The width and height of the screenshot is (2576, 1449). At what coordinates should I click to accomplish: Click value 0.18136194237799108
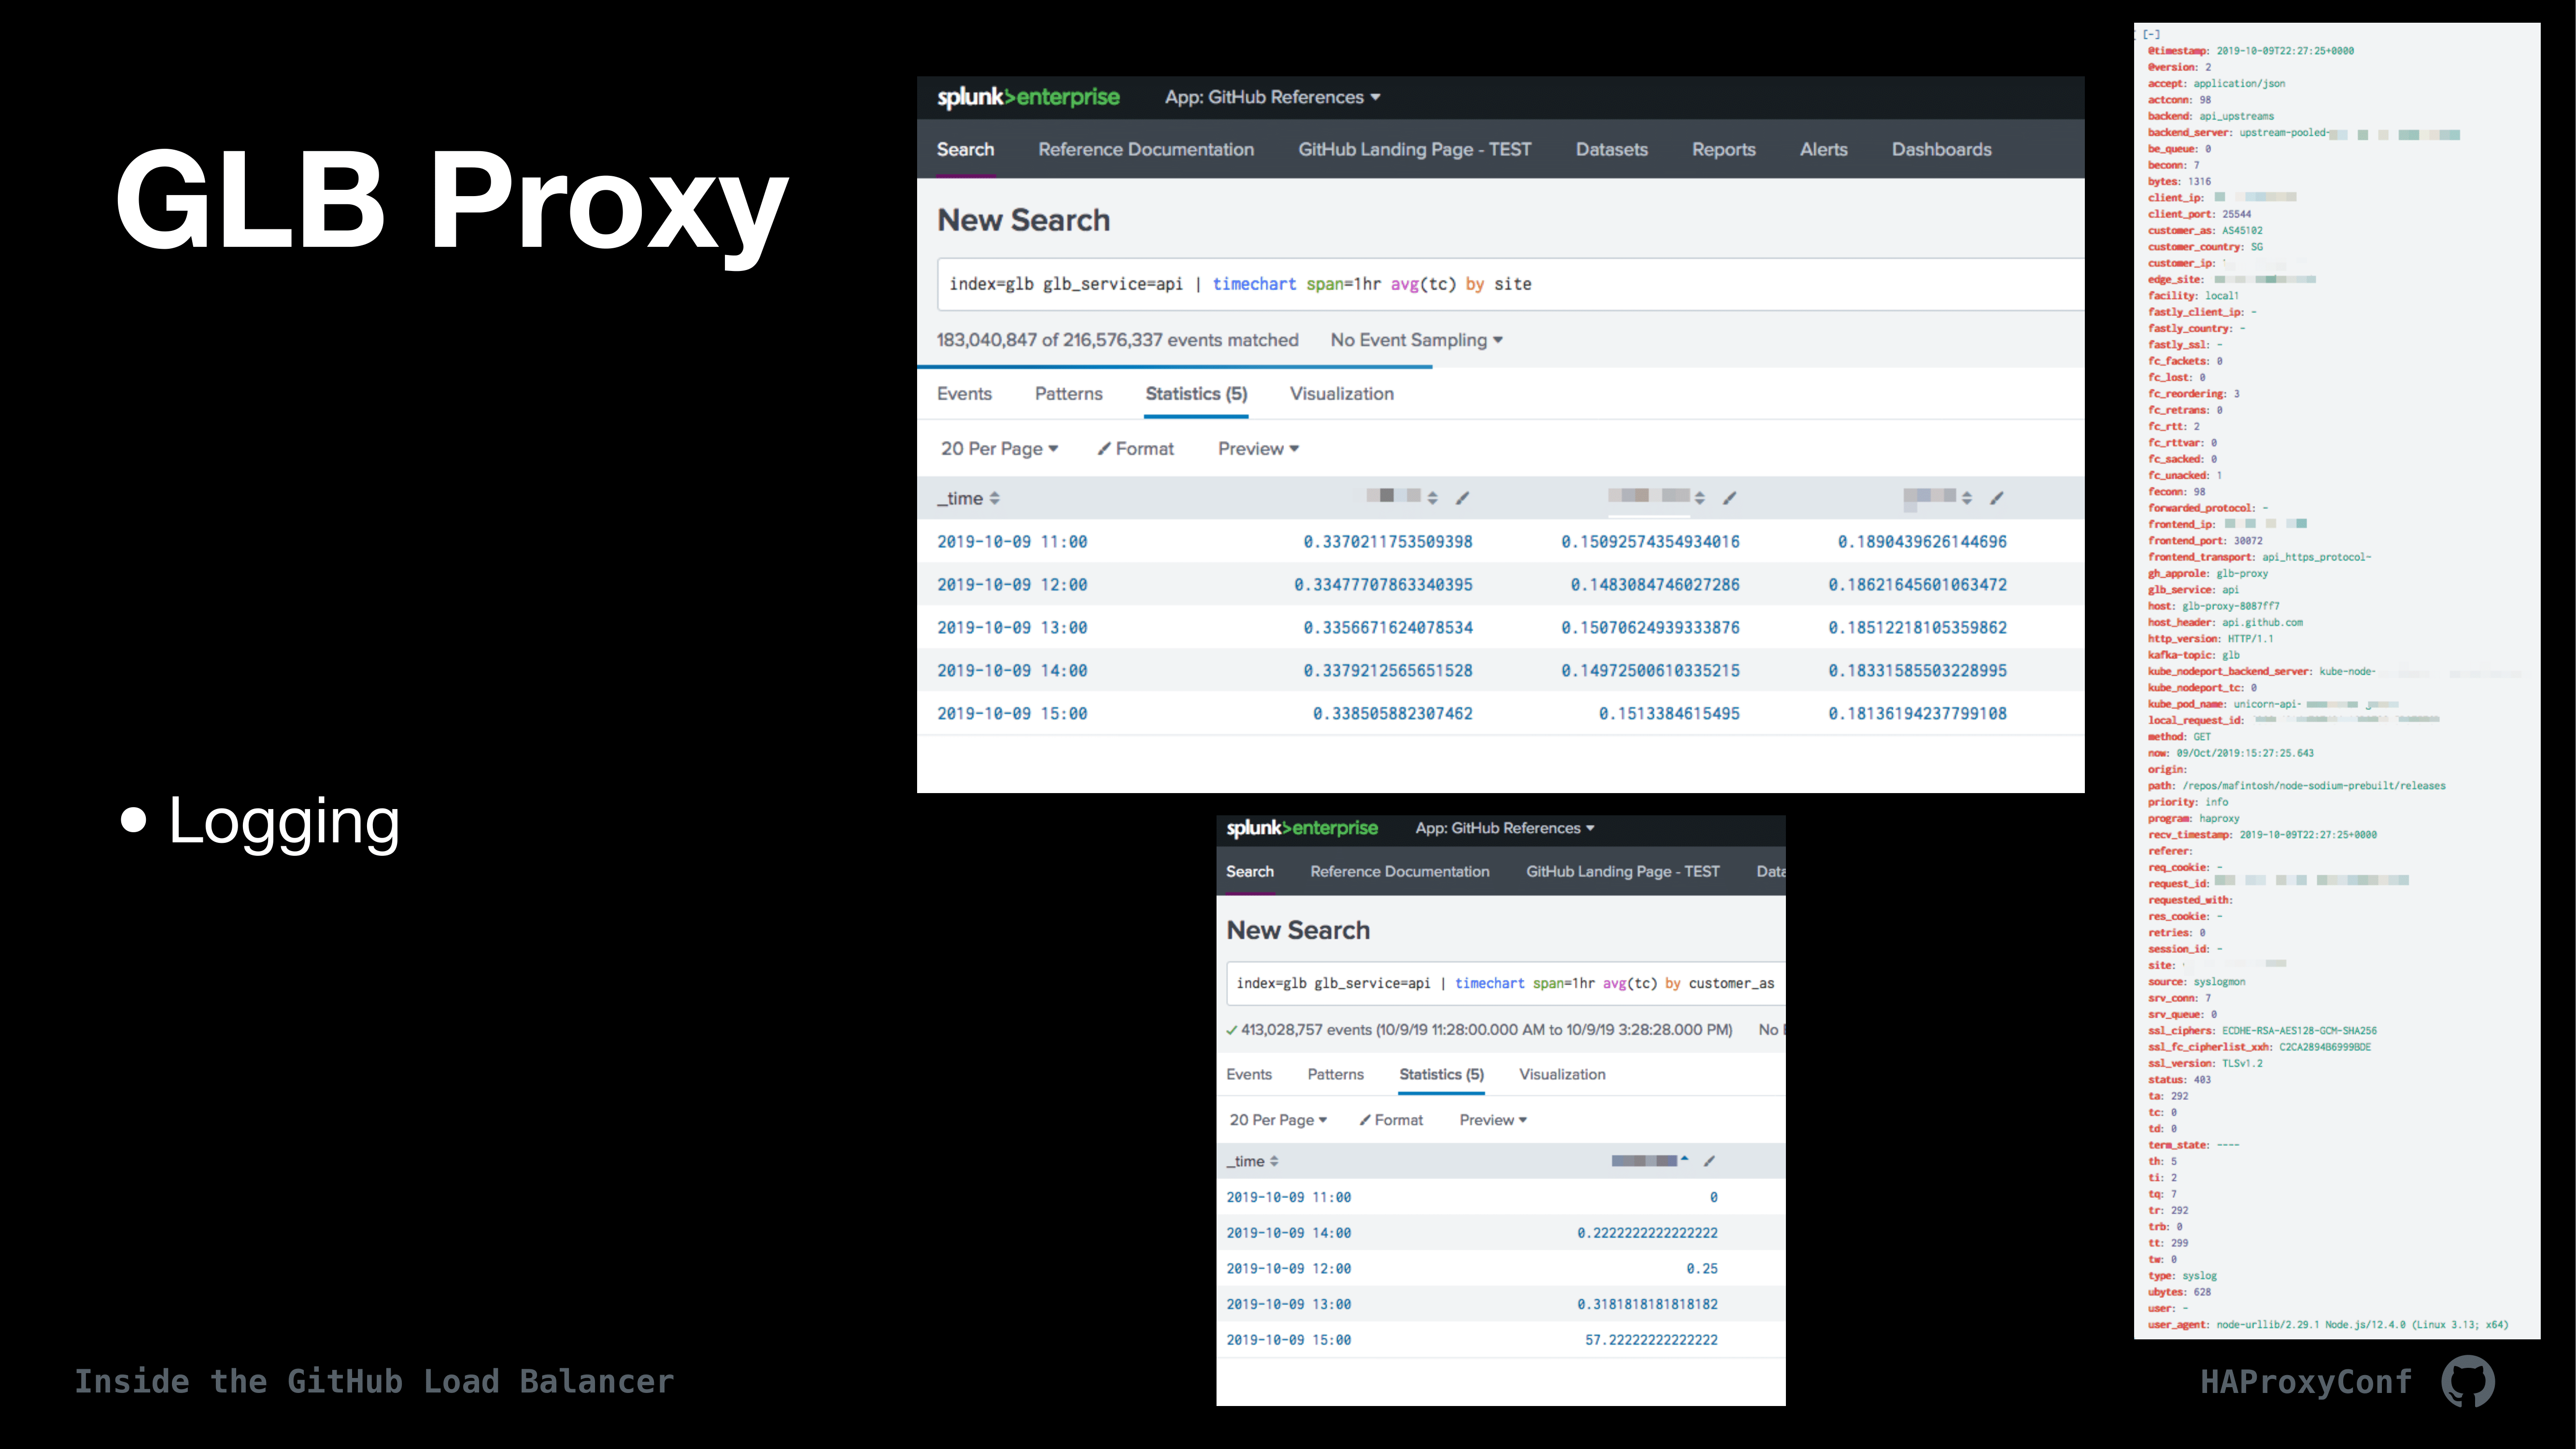(1918, 714)
